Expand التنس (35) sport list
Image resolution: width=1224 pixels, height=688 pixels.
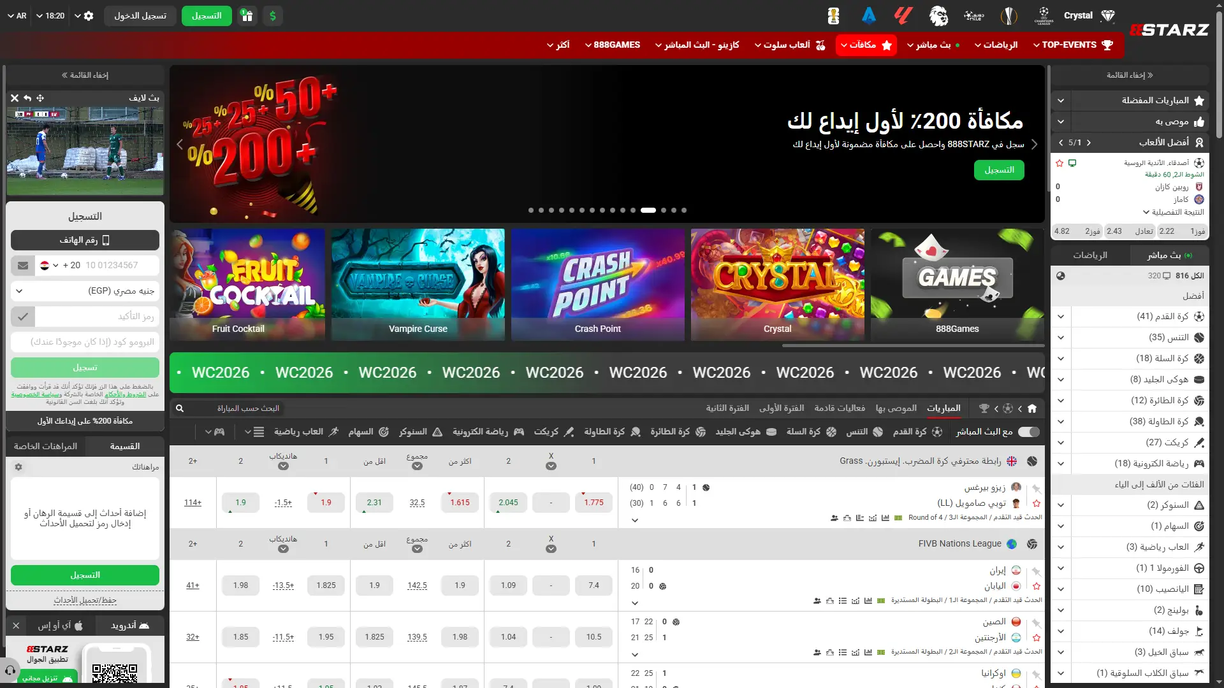coord(1061,338)
